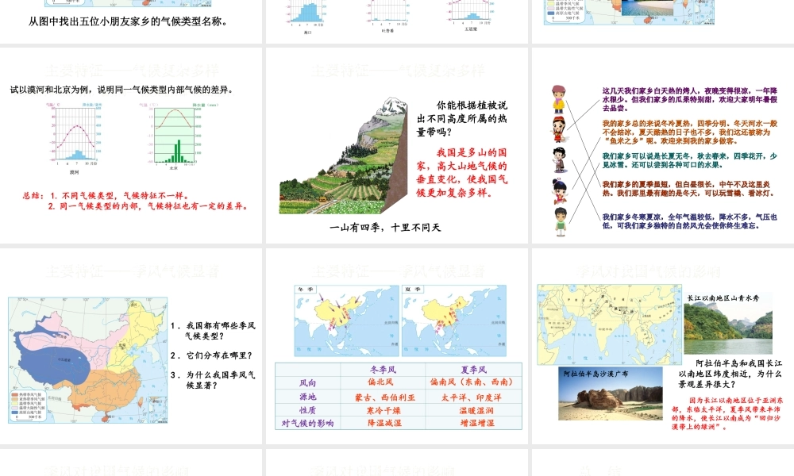Click the top child figure in yellow clothes

(558, 98)
